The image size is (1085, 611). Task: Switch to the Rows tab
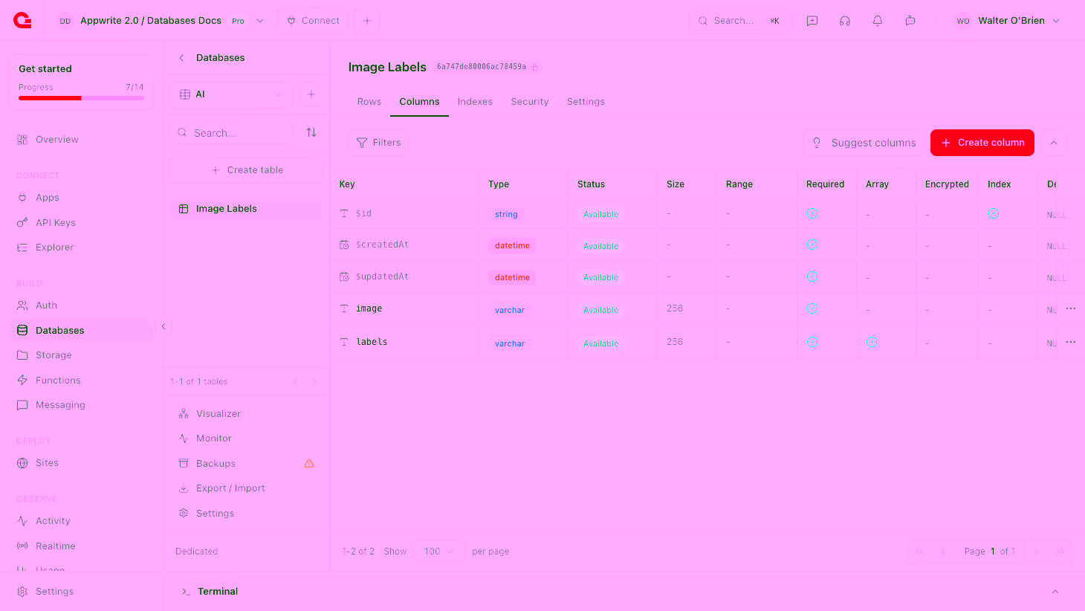pos(369,102)
